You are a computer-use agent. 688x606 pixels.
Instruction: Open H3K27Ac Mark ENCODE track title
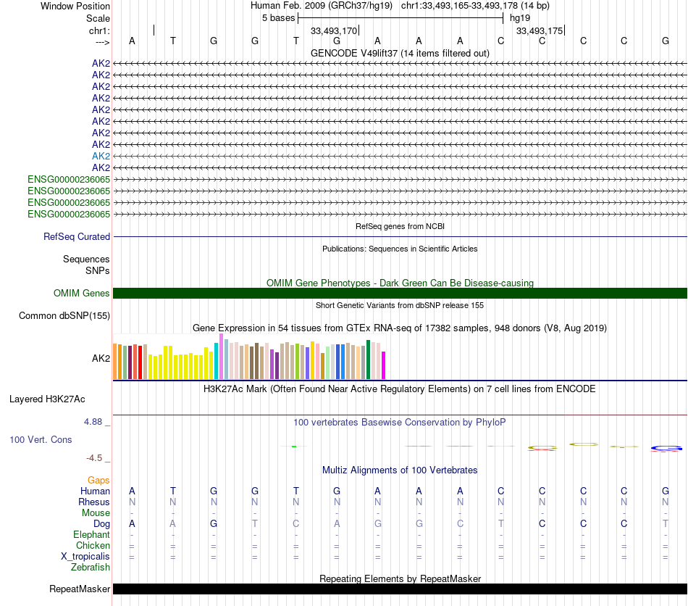pyautogui.click(x=400, y=389)
